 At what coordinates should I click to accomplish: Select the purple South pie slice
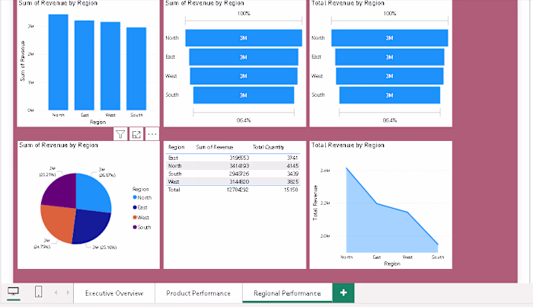[60, 190]
